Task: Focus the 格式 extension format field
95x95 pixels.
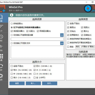Action: click(x=85, y=47)
